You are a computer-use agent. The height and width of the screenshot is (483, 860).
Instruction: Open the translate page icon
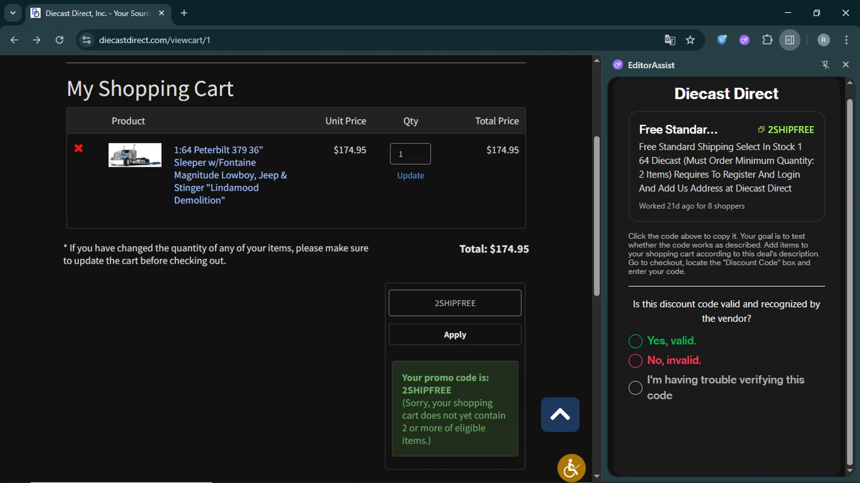(670, 40)
